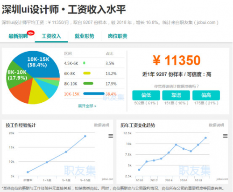Click the 1-3年 point on experience chart
Viewport: 233px width, 192px height.
pos(47,162)
